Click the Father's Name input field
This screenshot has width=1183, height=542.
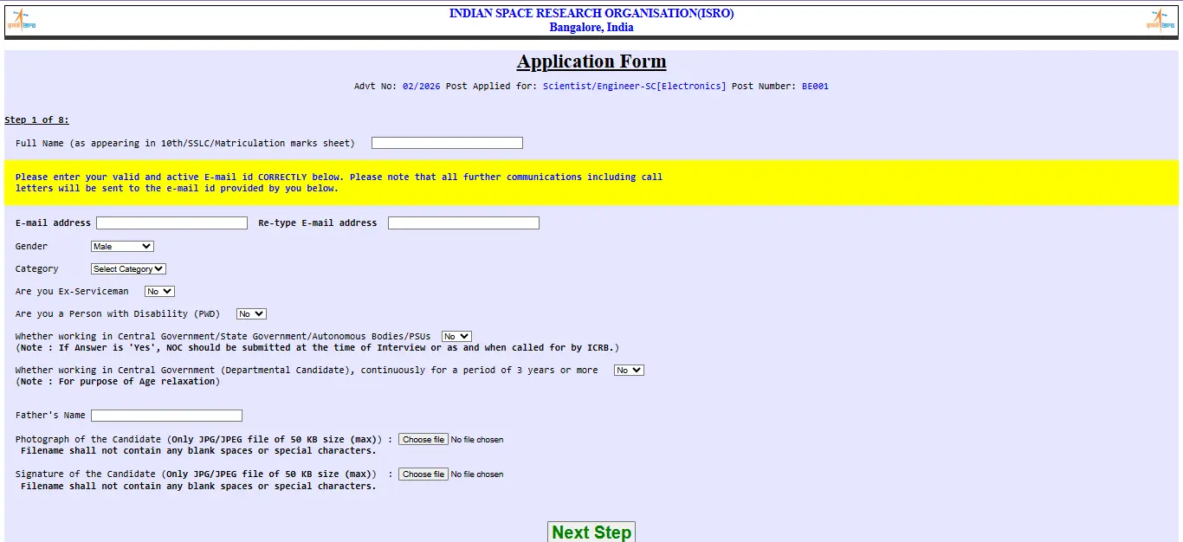click(166, 416)
